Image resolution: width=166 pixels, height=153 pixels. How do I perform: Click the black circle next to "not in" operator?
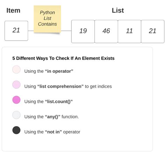16,130
